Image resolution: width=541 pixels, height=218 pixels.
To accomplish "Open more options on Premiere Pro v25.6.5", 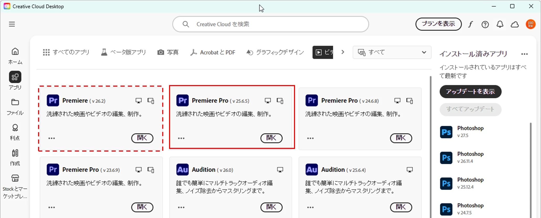I will [181, 138].
